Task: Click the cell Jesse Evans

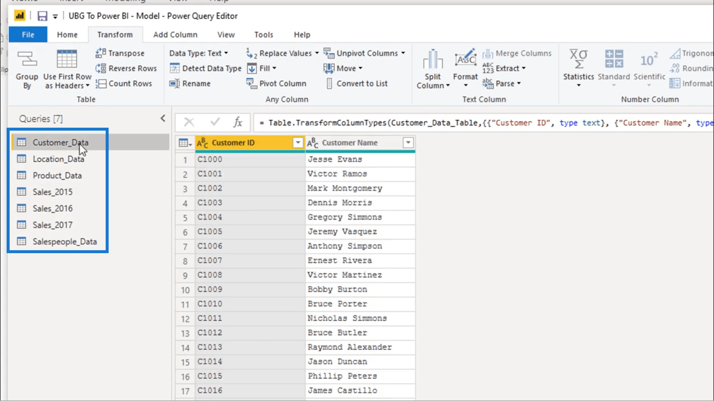Action: pos(360,159)
